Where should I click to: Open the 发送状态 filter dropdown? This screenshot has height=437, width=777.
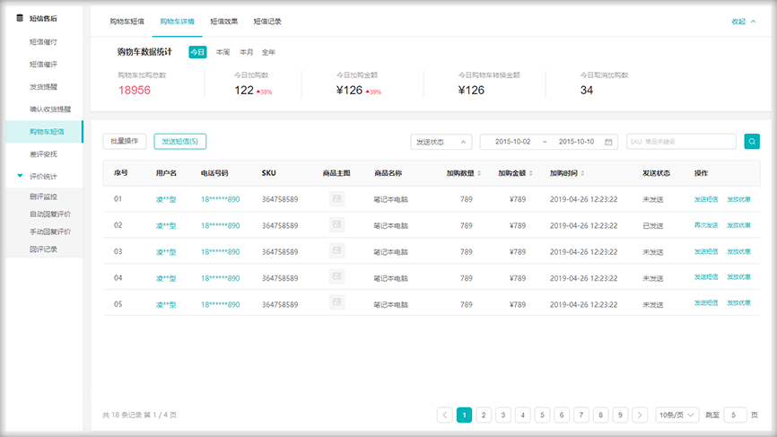click(441, 142)
